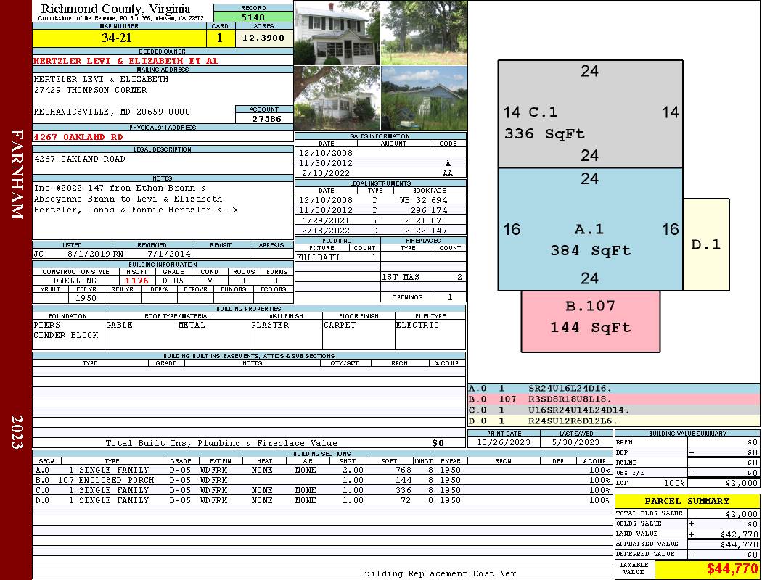Click the 2/18/2022 sales information row
The width and height of the screenshot is (762, 580).
click(x=380, y=174)
